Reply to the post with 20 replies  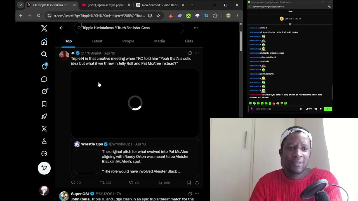point(76,183)
